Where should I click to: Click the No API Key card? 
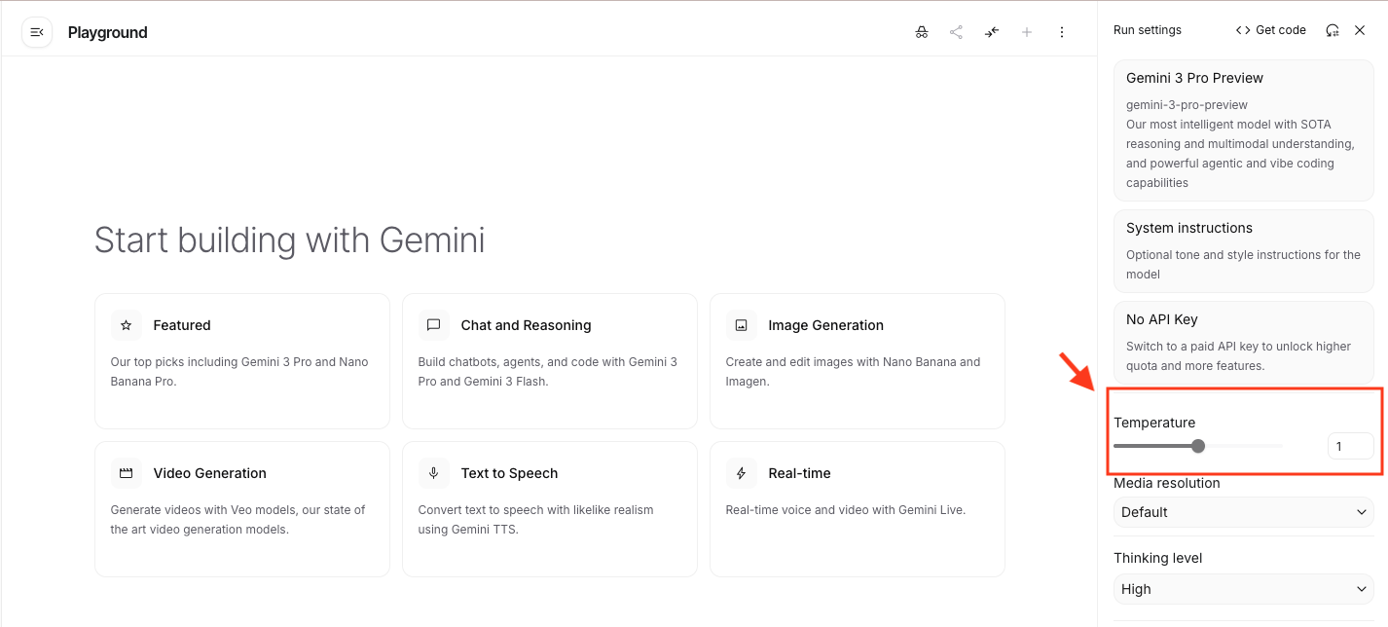click(x=1243, y=342)
